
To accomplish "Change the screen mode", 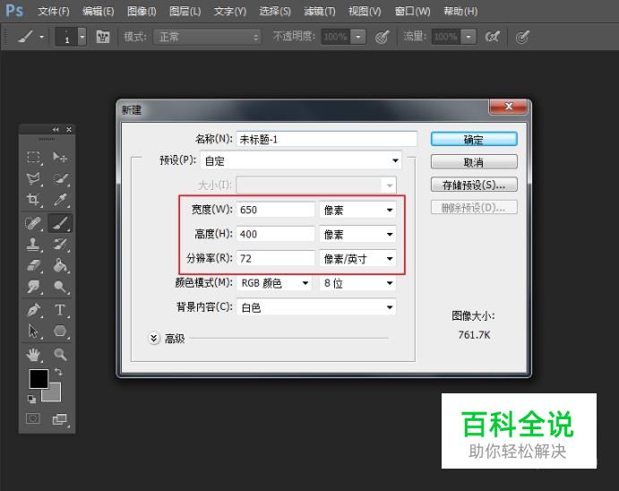I will [x=60, y=418].
